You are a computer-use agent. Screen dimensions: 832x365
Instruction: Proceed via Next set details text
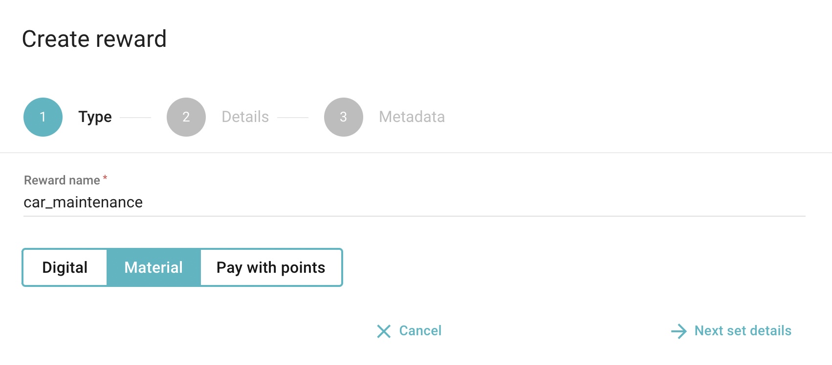pyautogui.click(x=743, y=331)
